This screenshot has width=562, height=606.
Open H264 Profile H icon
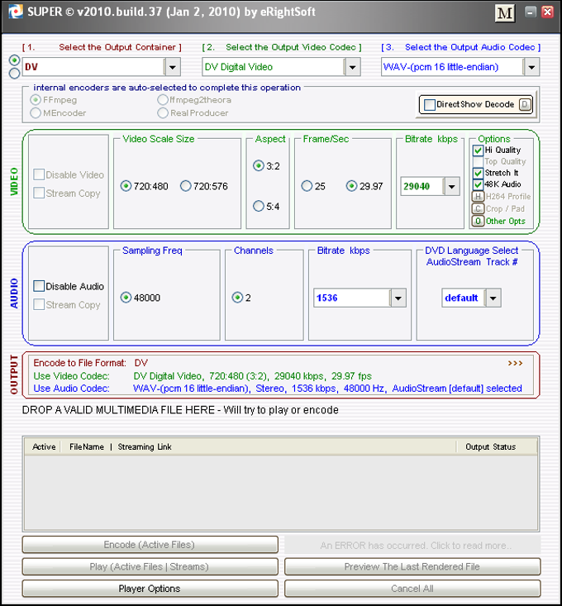pos(478,196)
